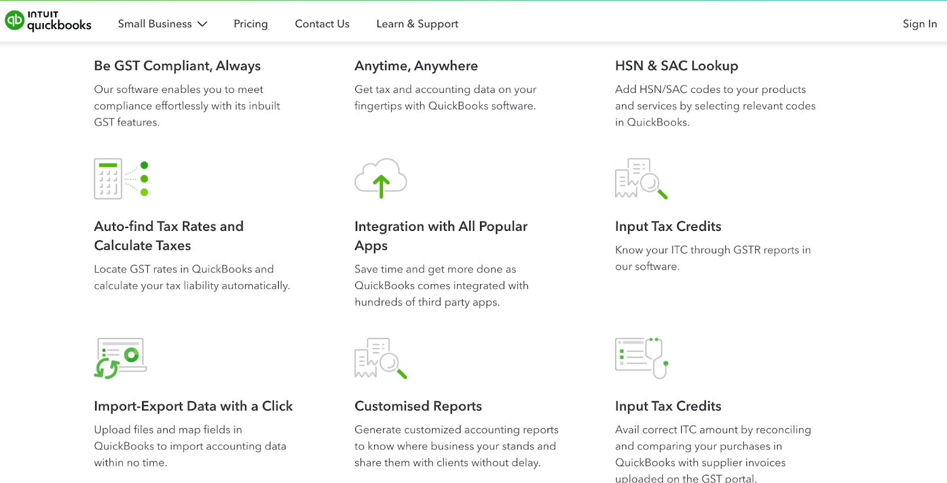The image size is (947, 483).
Task: Click text 'Locate GST rates in QuickBooks and'
Action: [184, 269]
